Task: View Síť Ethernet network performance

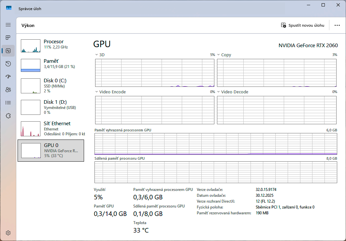Action: [51, 128]
